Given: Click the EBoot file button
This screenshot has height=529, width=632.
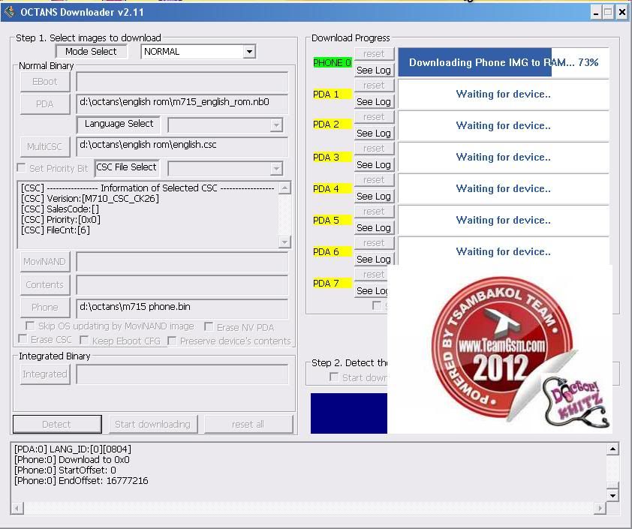Looking at the screenshot, I should click(x=45, y=81).
